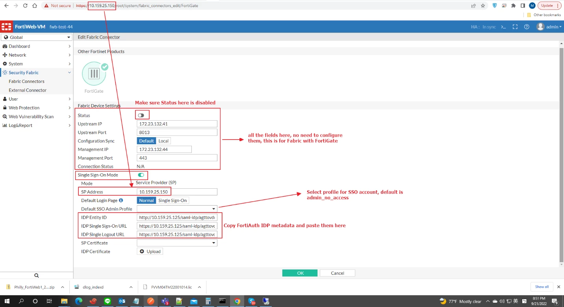Expand the System menu chevron

tap(69, 64)
